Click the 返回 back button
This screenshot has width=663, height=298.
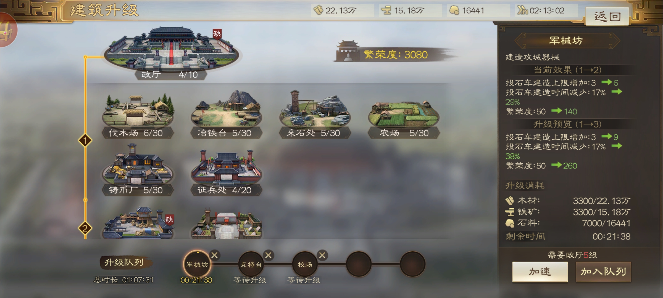tap(607, 17)
